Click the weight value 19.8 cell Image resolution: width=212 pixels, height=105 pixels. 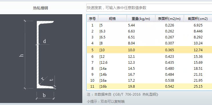[x=131, y=87]
